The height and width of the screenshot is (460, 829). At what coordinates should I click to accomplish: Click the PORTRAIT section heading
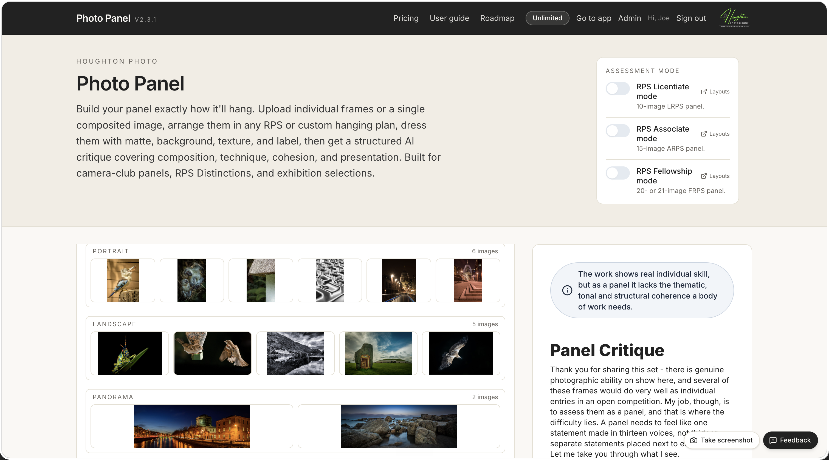[111, 251]
